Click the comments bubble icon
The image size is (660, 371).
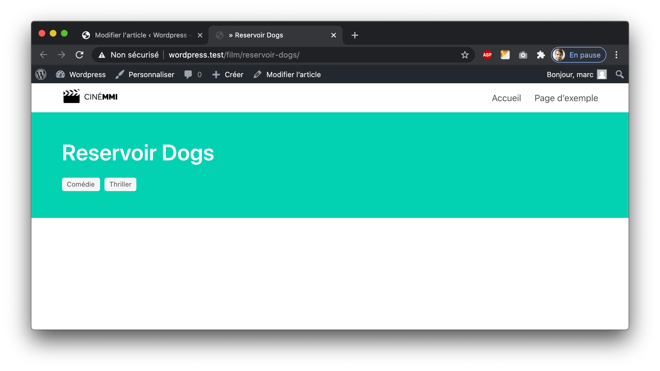pyautogui.click(x=188, y=75)
